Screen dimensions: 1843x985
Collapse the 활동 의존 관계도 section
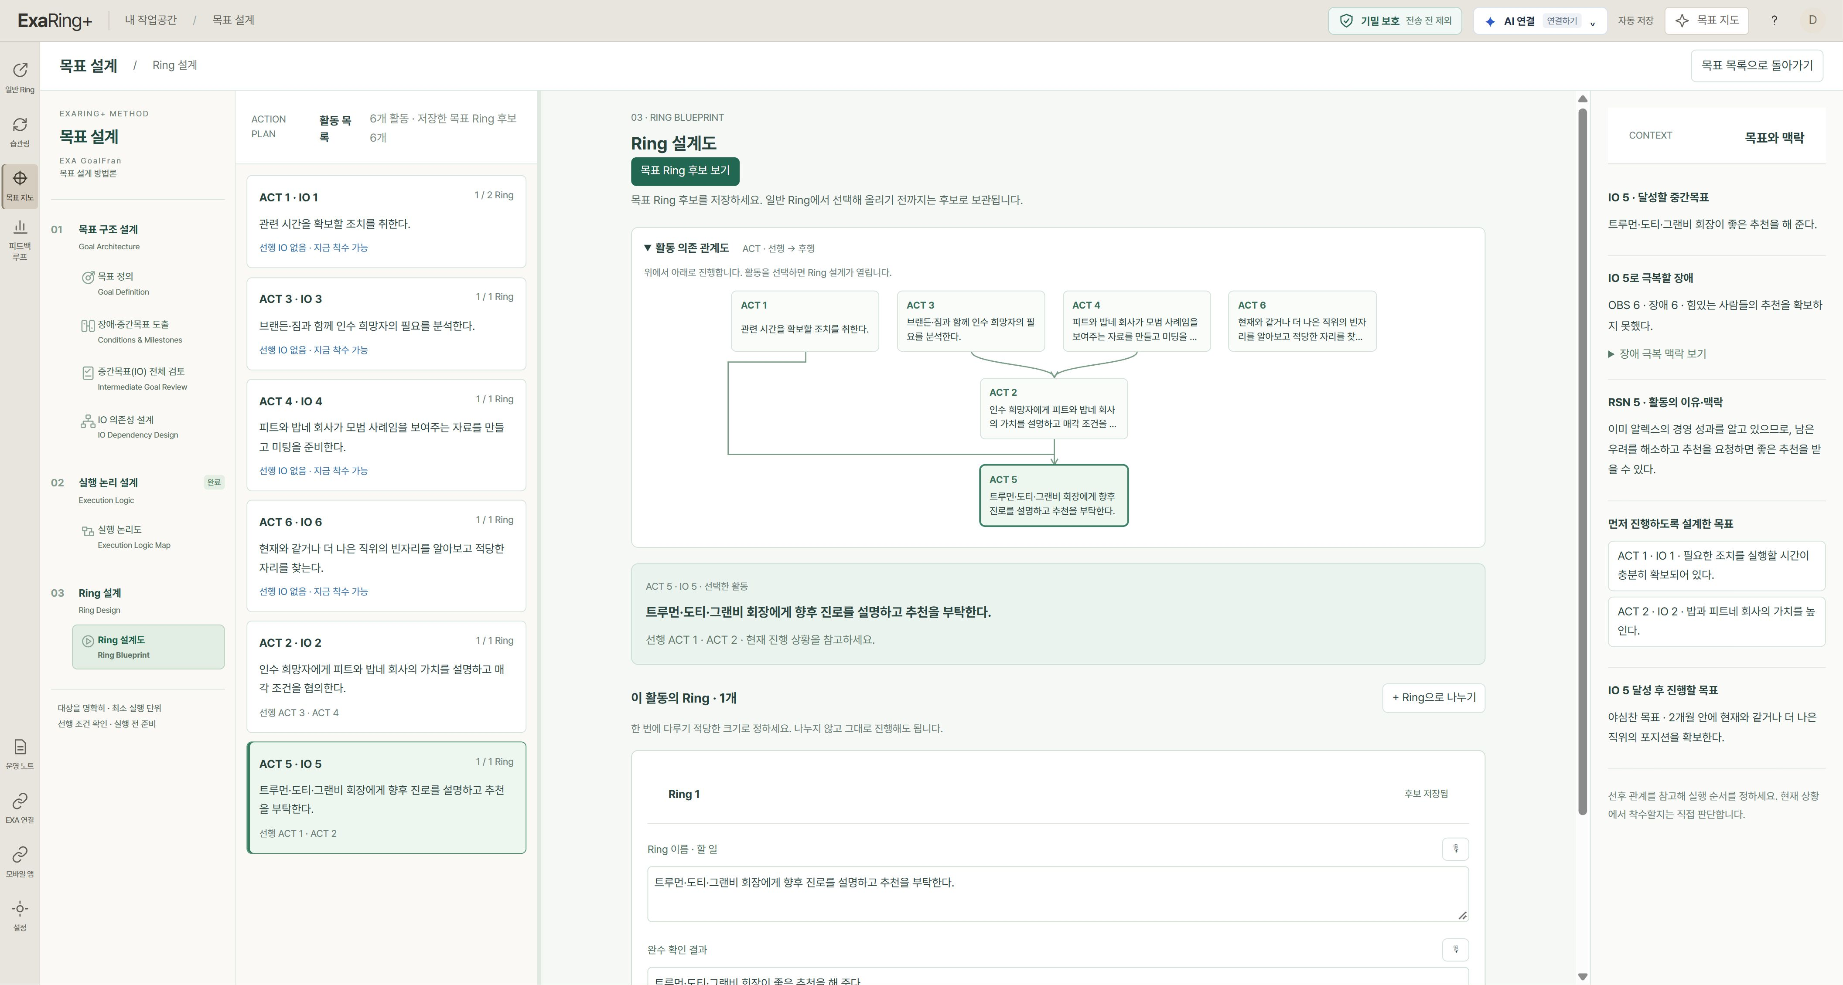coord(686,248)
